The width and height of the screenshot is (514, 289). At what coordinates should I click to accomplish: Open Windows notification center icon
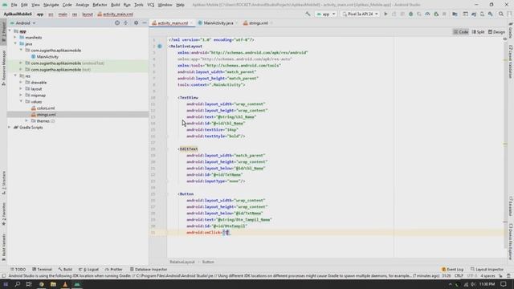(x=504, y=284)
